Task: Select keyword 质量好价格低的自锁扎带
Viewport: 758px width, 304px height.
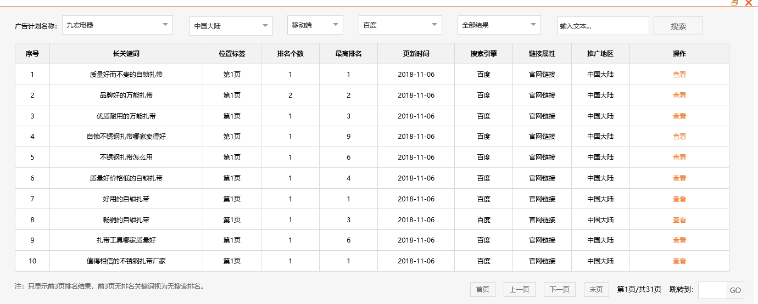Action: point(126,178)
